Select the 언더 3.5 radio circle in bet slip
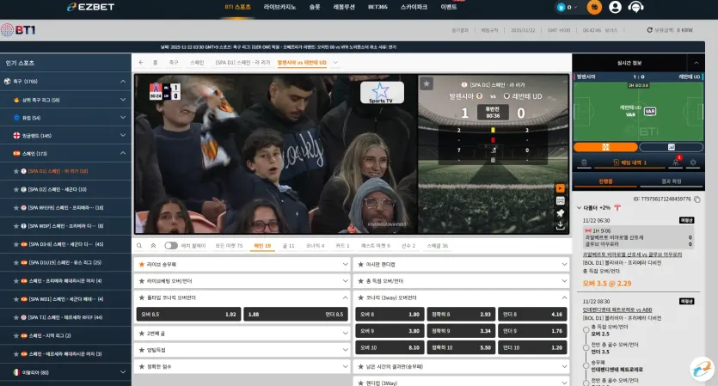The width and height of the screenshot is (718, 386). [x=586, y=347]
